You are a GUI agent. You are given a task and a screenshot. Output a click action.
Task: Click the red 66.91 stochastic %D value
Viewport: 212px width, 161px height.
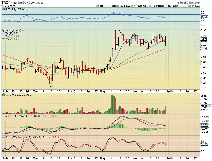(56, 137)
